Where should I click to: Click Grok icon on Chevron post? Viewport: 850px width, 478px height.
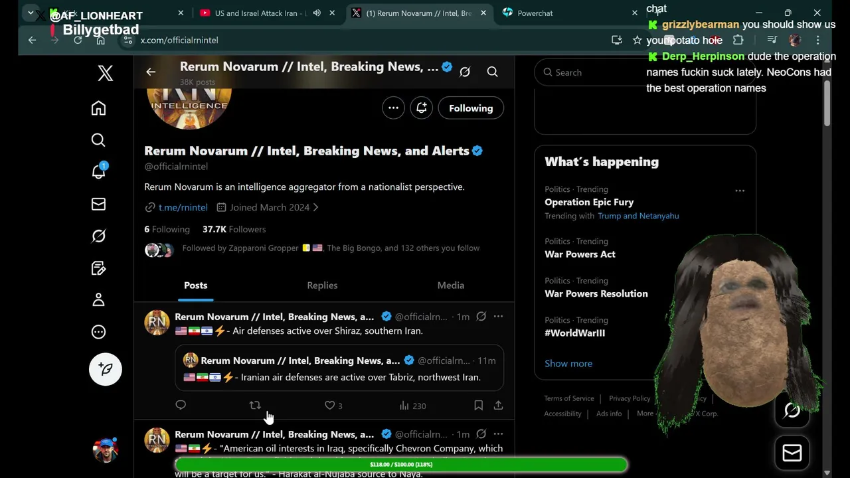481,434
